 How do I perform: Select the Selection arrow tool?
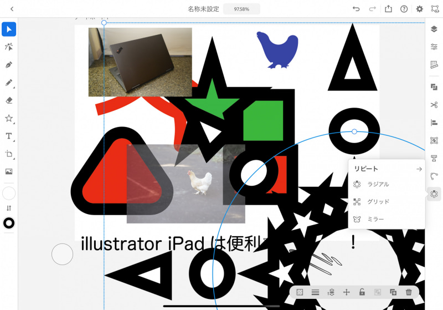click(x=9, y=29)
